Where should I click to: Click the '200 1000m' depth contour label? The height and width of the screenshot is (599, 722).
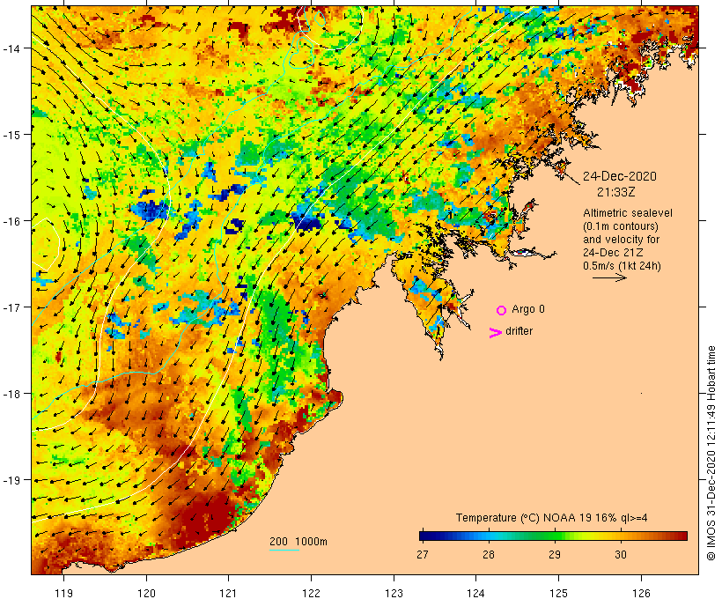(x=298, y=542)
